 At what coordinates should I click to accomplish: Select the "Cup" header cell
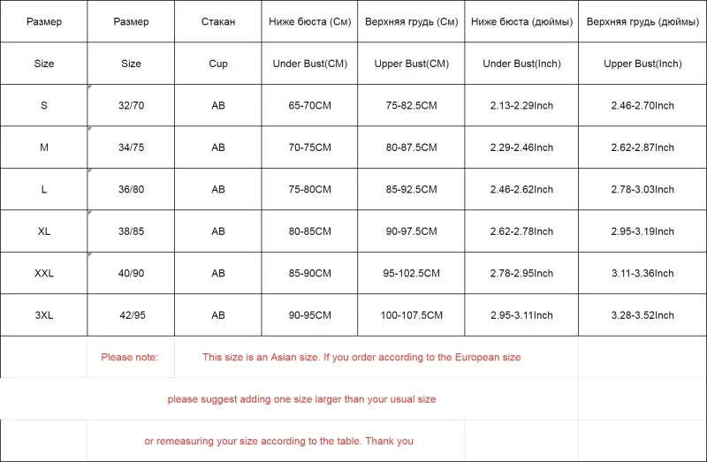(218, 64)
